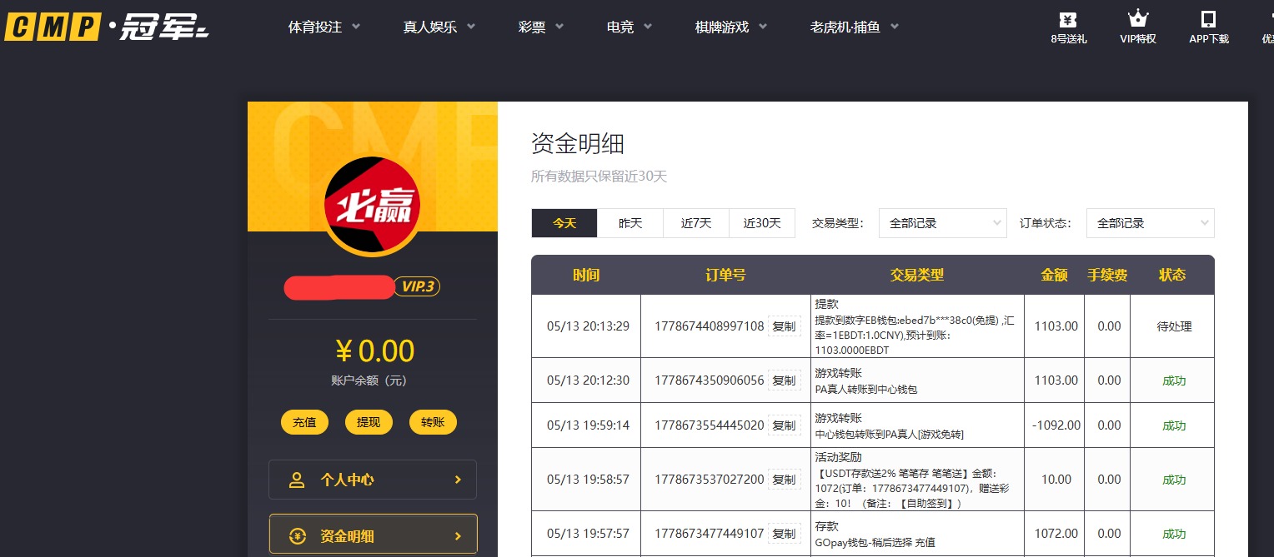Open the 交易类型 dropdown

click(x=943, y=223)
